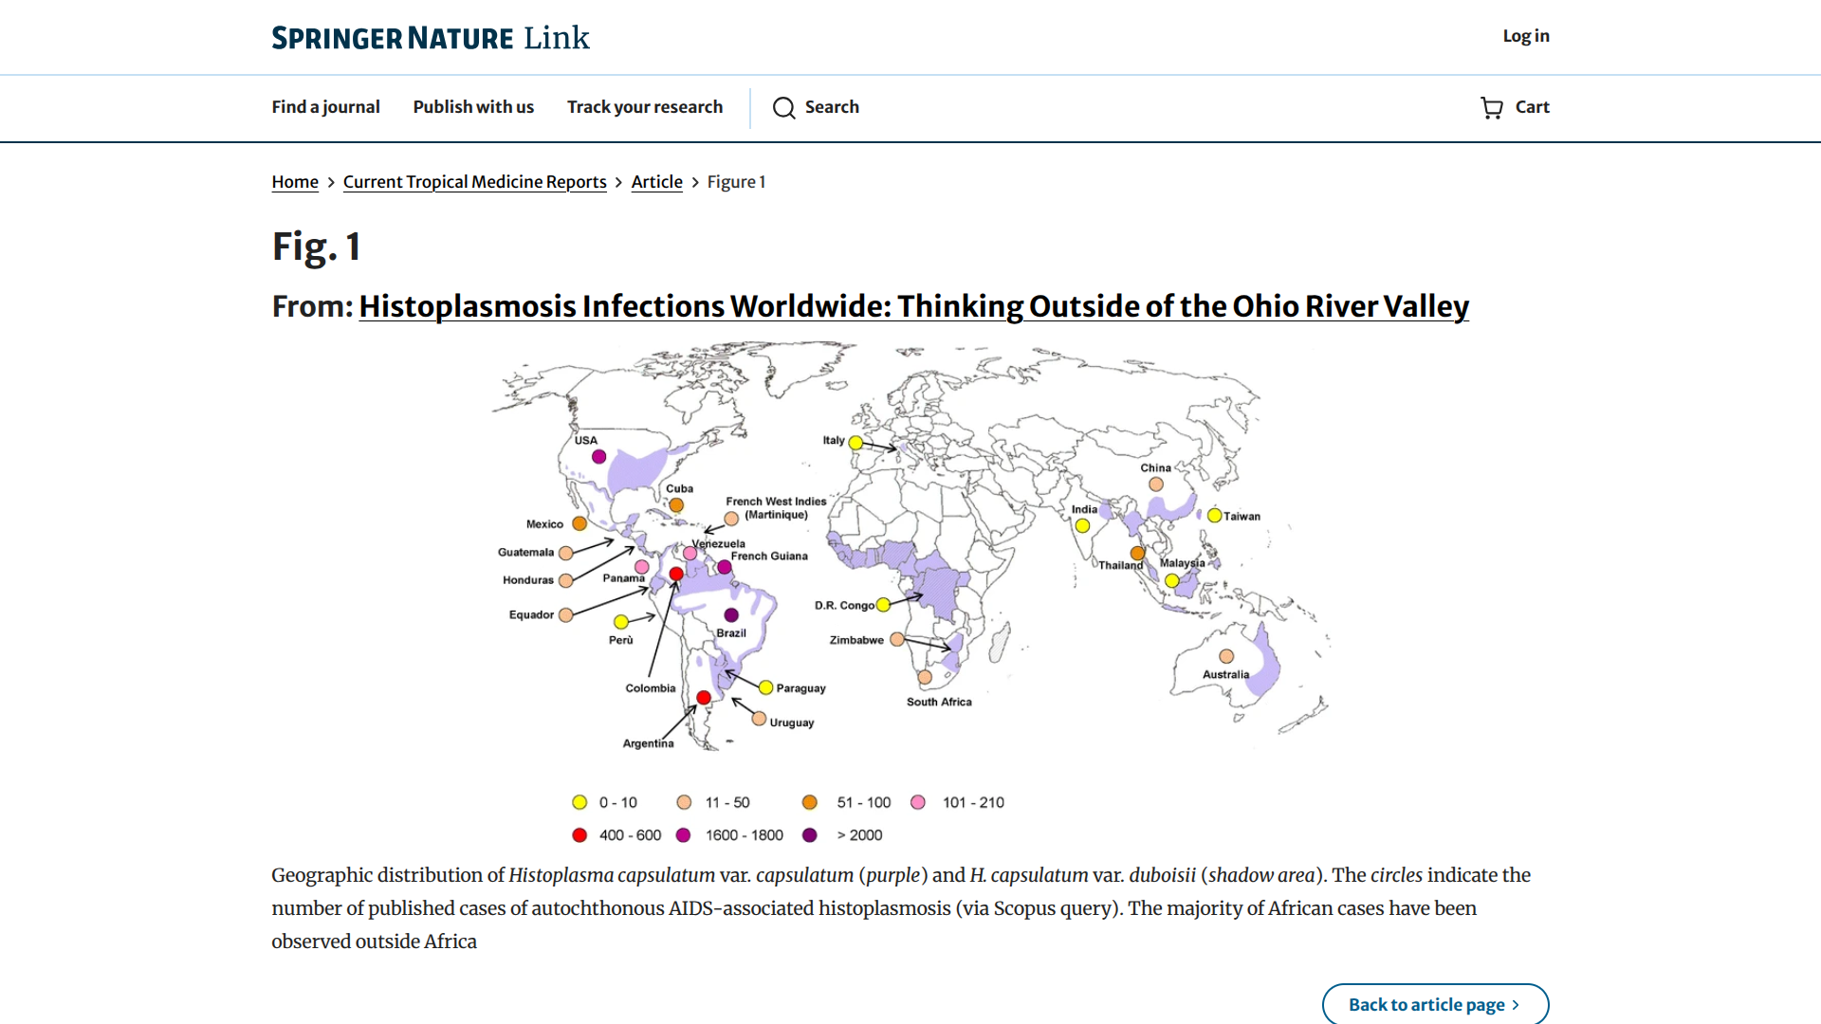Open Histoplasmosis Infections Worldwide article title link
Viewport: 1821px width, 1024px height.
[x=913, y=306]
